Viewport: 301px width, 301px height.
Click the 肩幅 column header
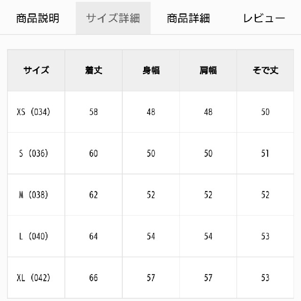tap(208, 70)
